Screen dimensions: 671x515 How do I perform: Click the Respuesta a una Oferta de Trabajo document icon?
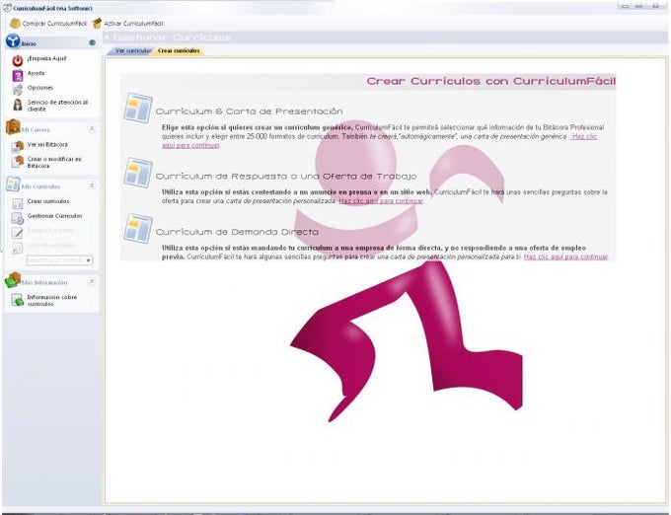click(x=138, y=173)
